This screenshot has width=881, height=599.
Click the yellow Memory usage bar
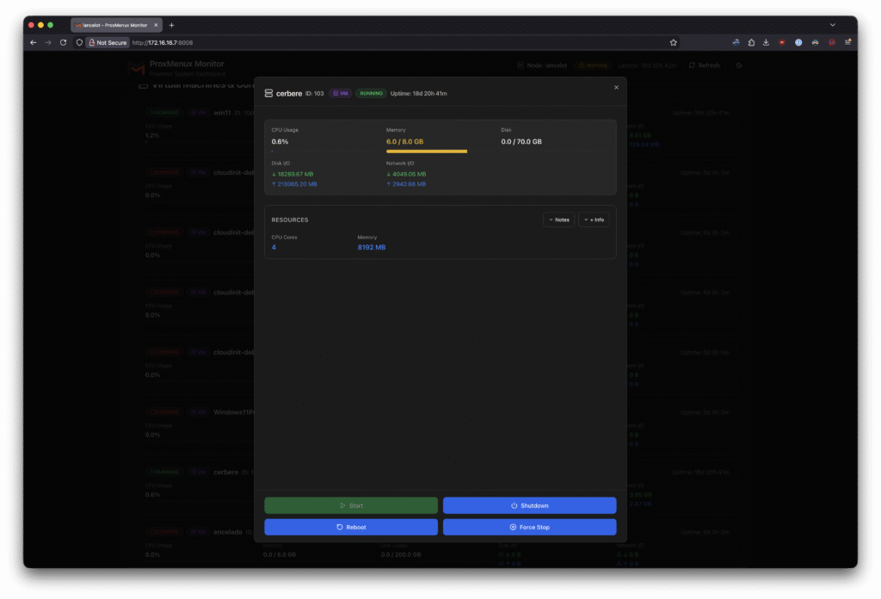pos(427,151)
